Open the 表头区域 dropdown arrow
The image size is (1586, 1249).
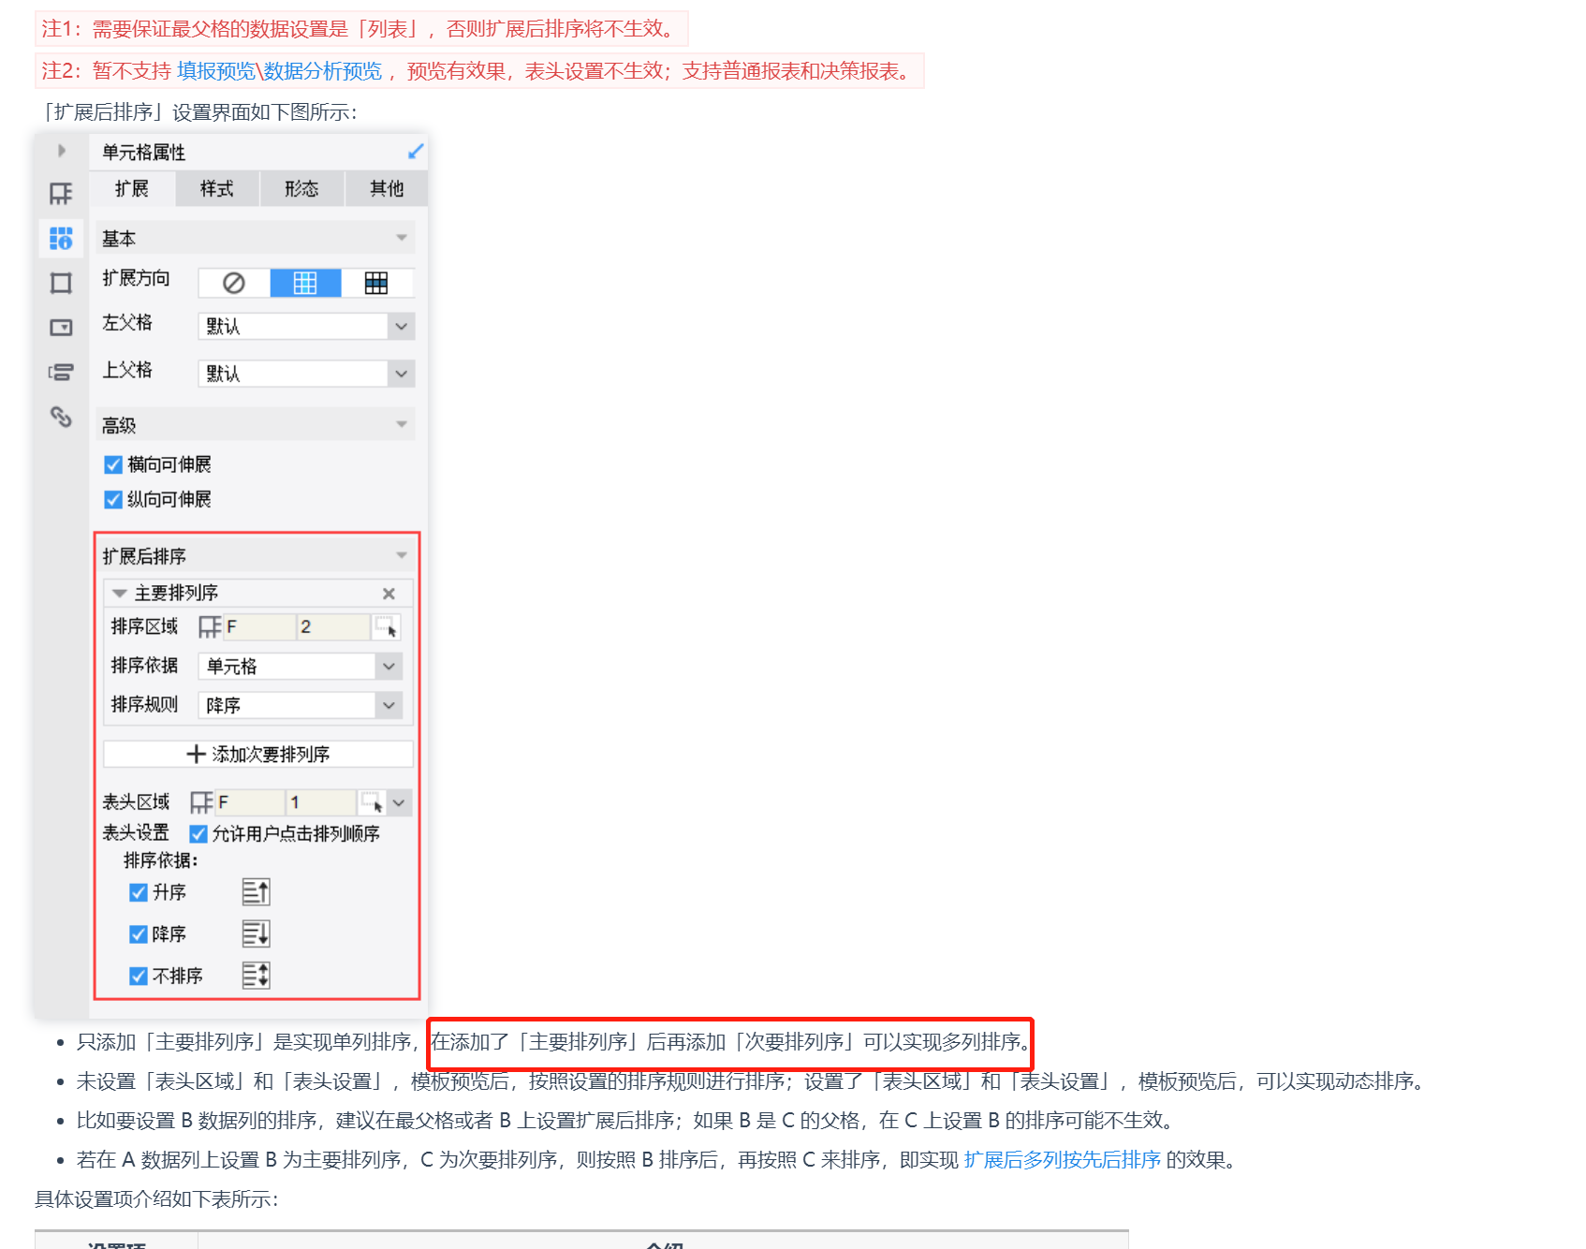(399, 802)
